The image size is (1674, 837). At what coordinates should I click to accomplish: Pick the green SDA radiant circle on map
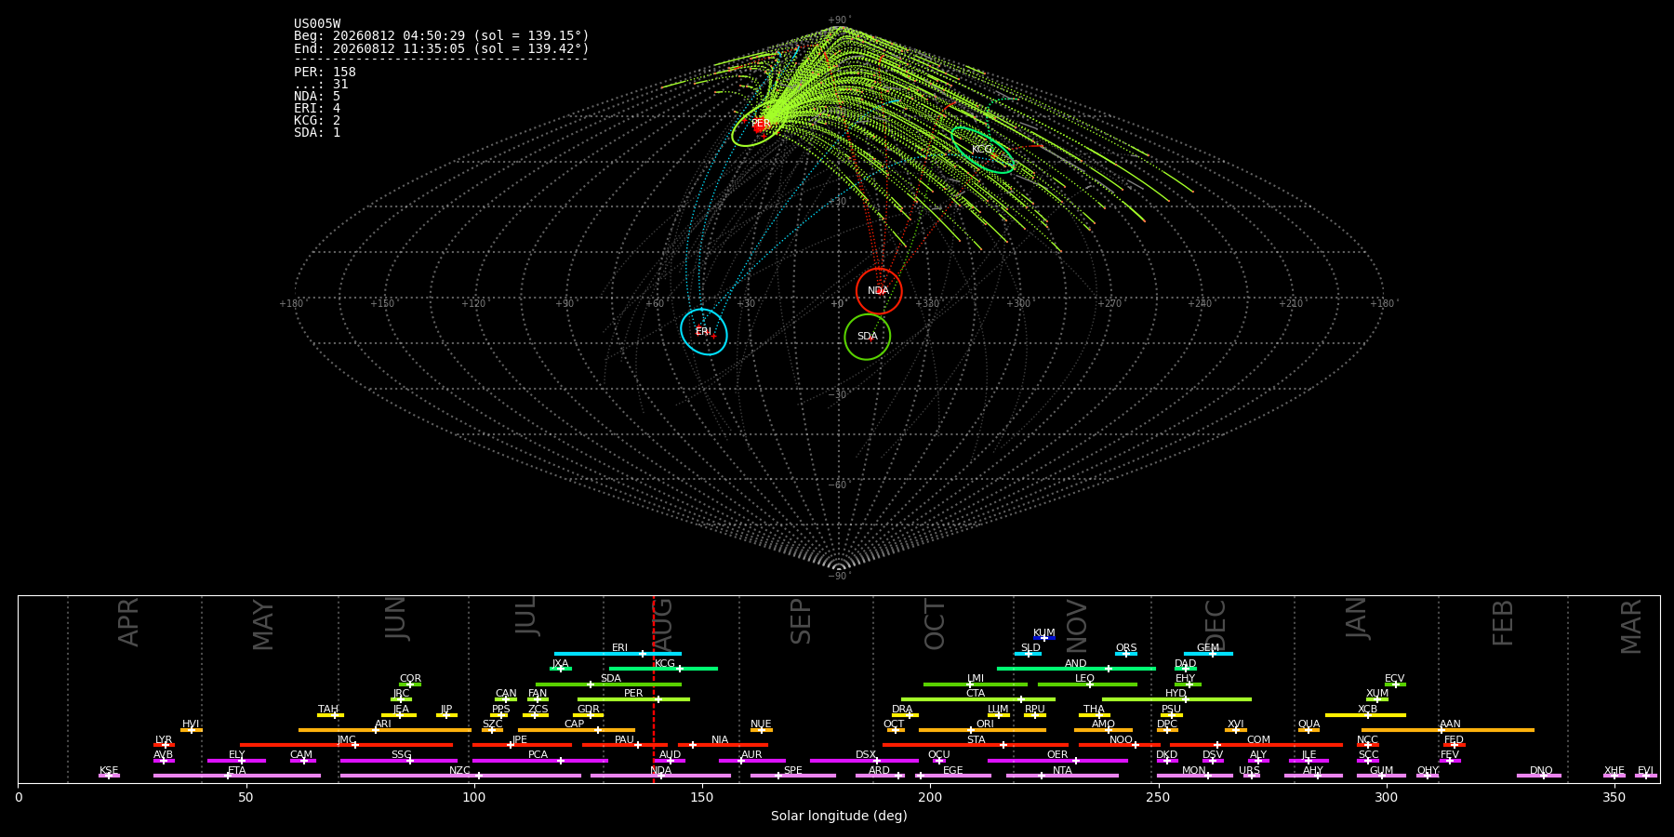pyautogui.click(x=868, y=337)
